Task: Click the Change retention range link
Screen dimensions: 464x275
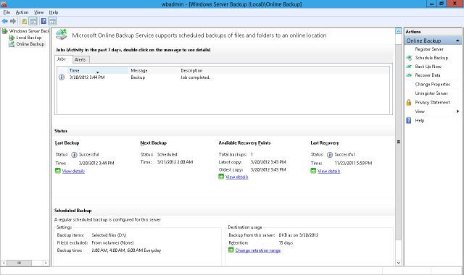Action: click(258, 250)
